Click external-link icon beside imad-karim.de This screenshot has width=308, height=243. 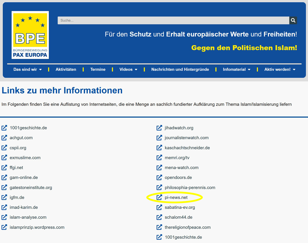[x=4, y=207]
